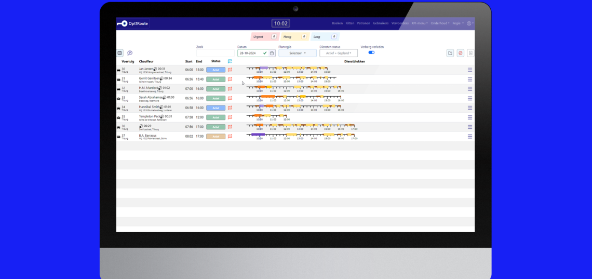Go to the Boeken menu item
This screenshot has width=592, height=279.
338,23
